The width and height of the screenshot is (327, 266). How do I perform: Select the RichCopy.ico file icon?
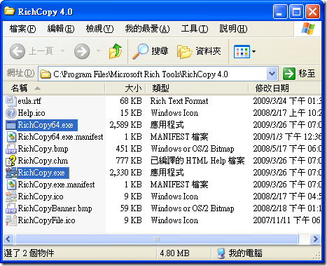(11, 197)
